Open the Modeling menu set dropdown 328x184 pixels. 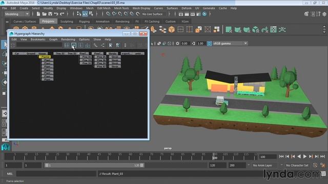[x=17, y=14]
